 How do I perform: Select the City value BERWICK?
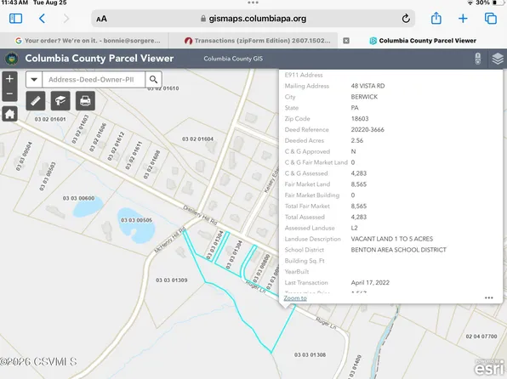tap(364, 97)
